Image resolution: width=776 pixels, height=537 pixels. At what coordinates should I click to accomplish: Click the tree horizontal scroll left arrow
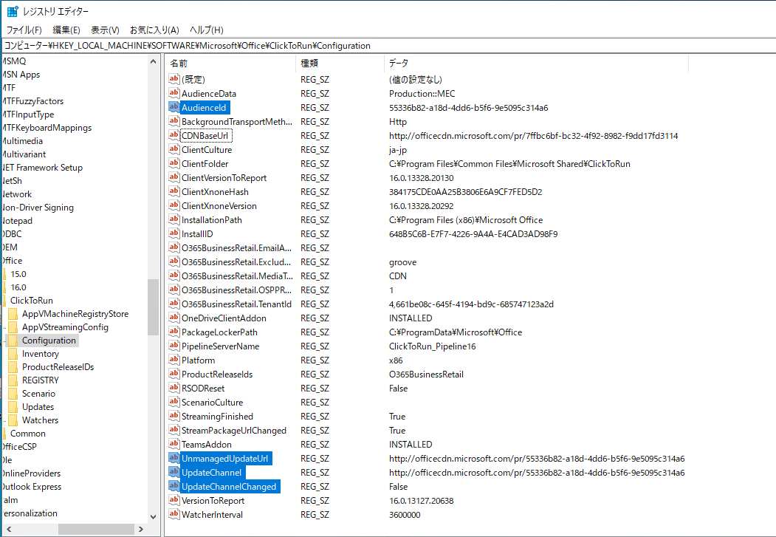point(8,529)
